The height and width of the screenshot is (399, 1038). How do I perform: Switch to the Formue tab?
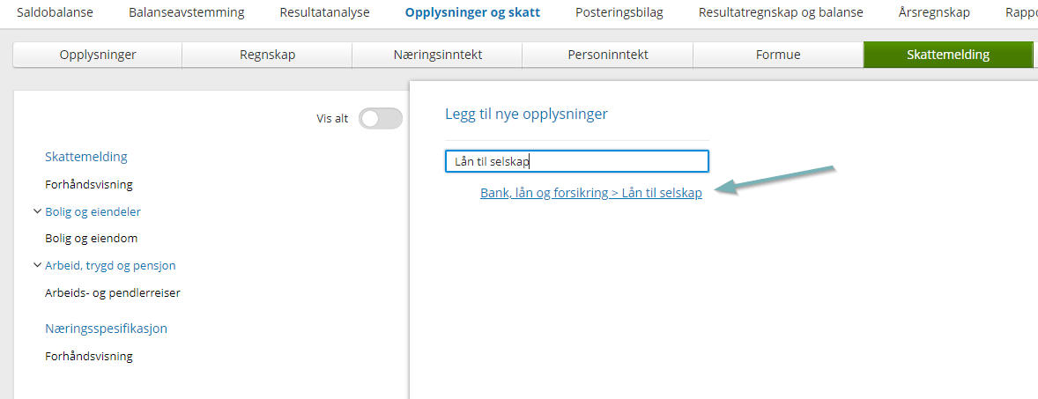(778, 55)
